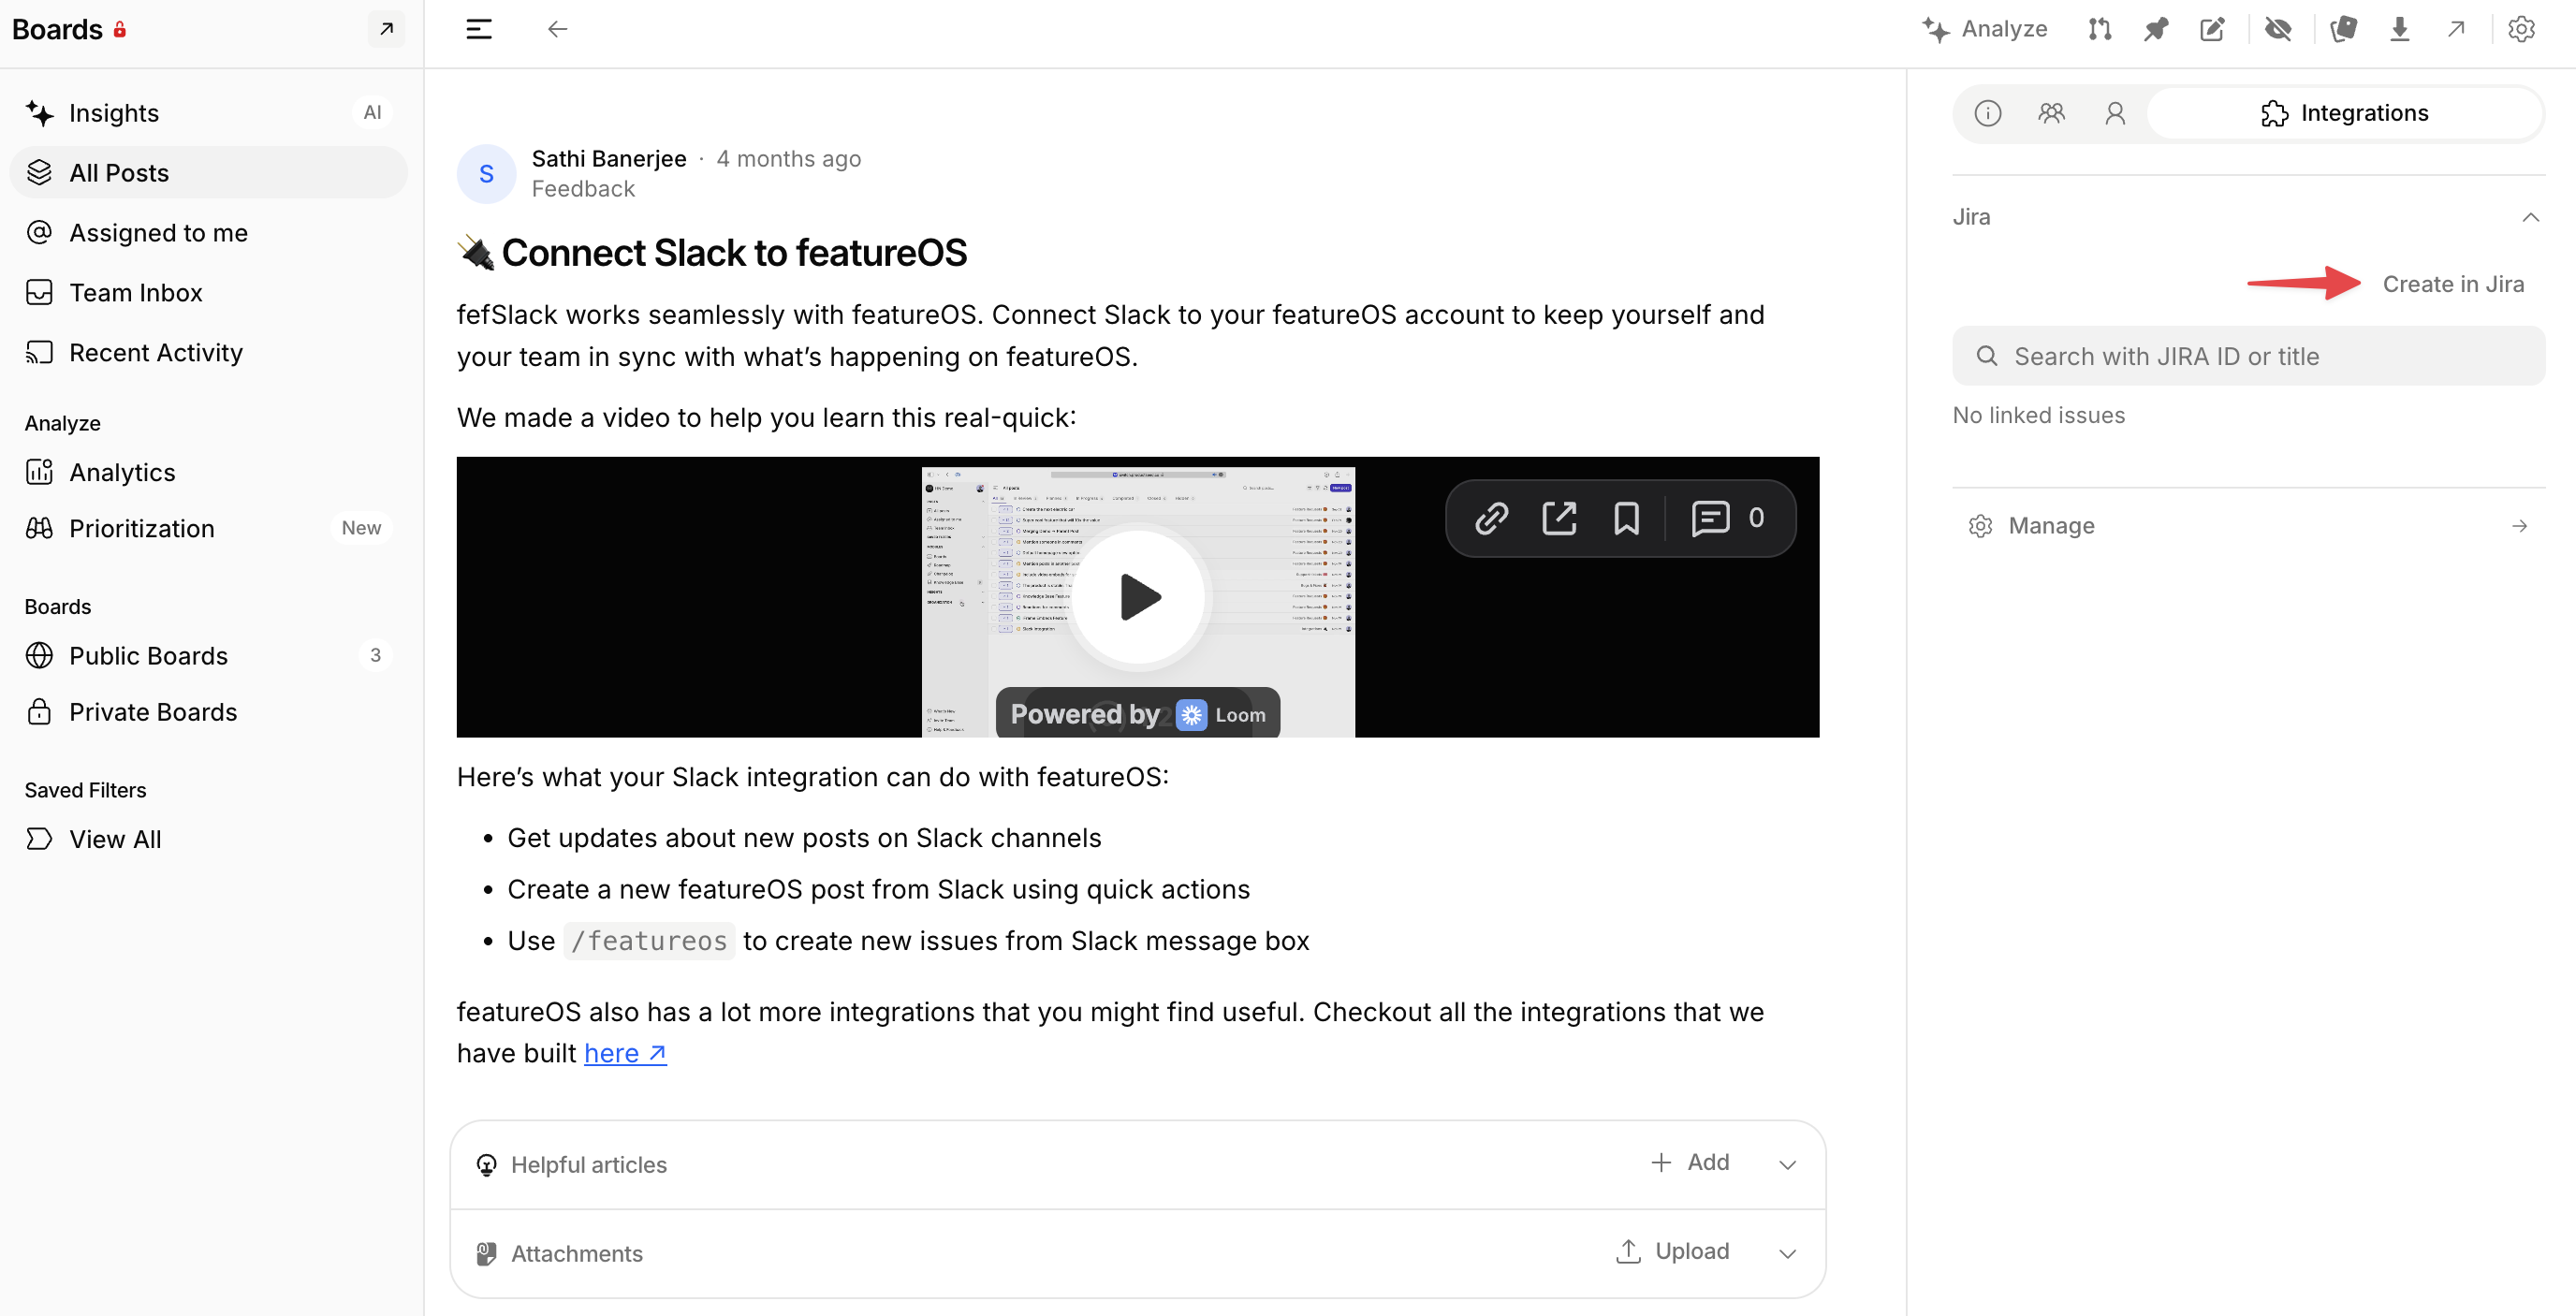Click the post title 'Connect Slack to featureOS'
2576x1316 pixels.
(734, 253)
